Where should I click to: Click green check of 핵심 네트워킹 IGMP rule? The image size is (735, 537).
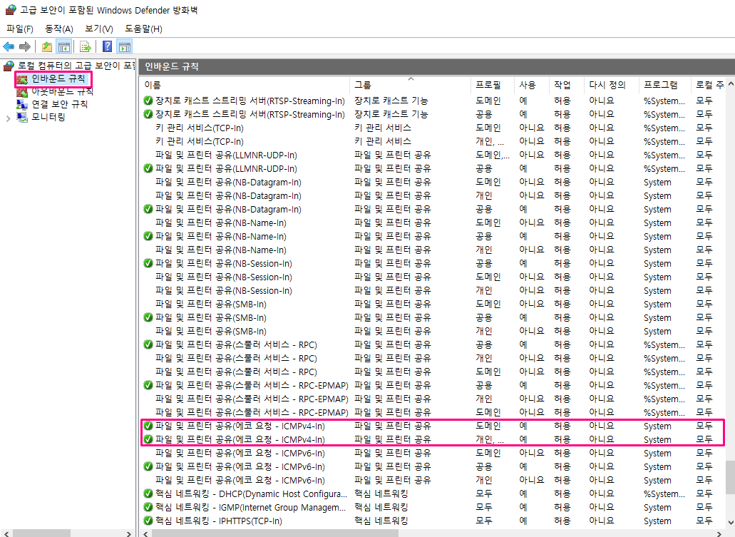tap(148, 507)
